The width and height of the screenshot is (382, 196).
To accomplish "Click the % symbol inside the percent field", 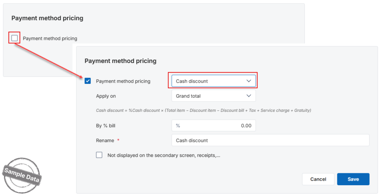I will [178, 126].
